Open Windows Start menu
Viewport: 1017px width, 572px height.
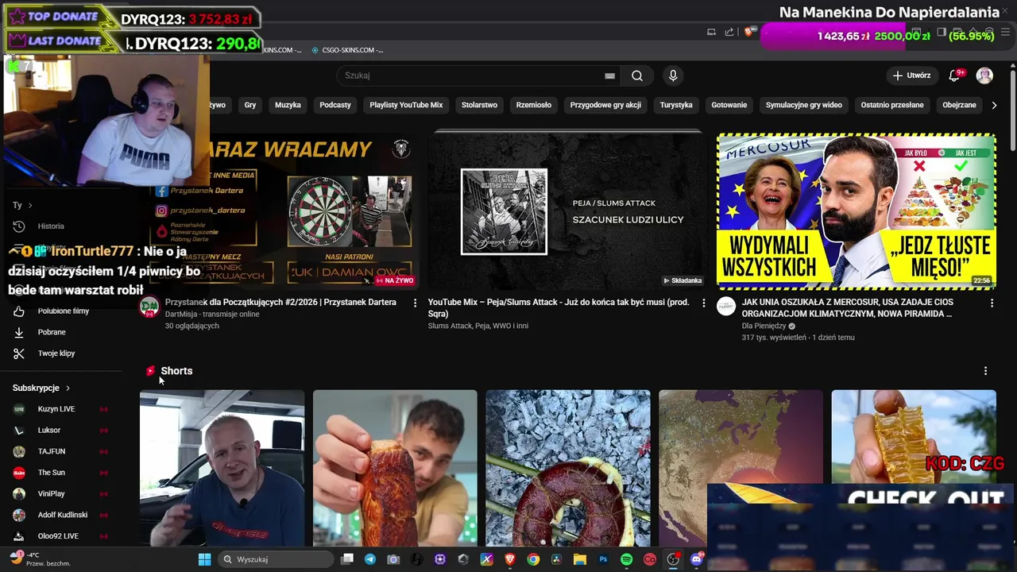tap(204, 559)
